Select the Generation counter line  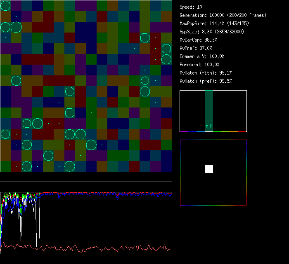(x=223, y=15)
